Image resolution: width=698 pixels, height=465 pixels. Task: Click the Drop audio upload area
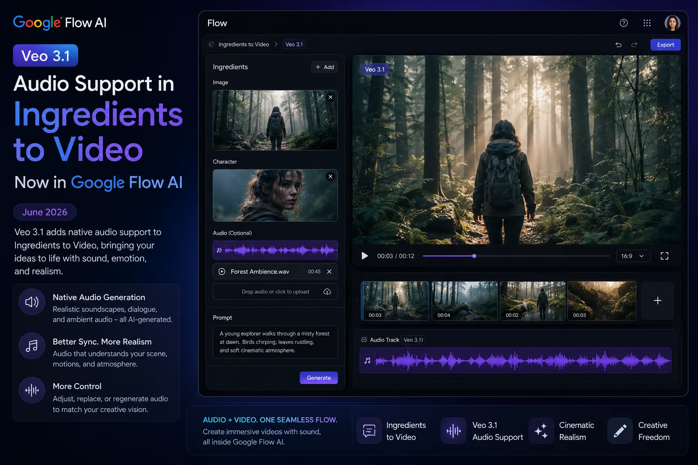coord(275,292)
